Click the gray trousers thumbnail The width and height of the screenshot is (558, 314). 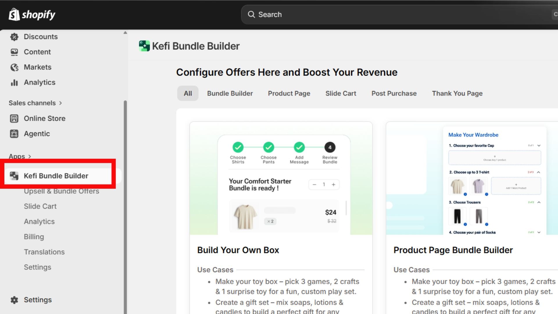[479, 216]
